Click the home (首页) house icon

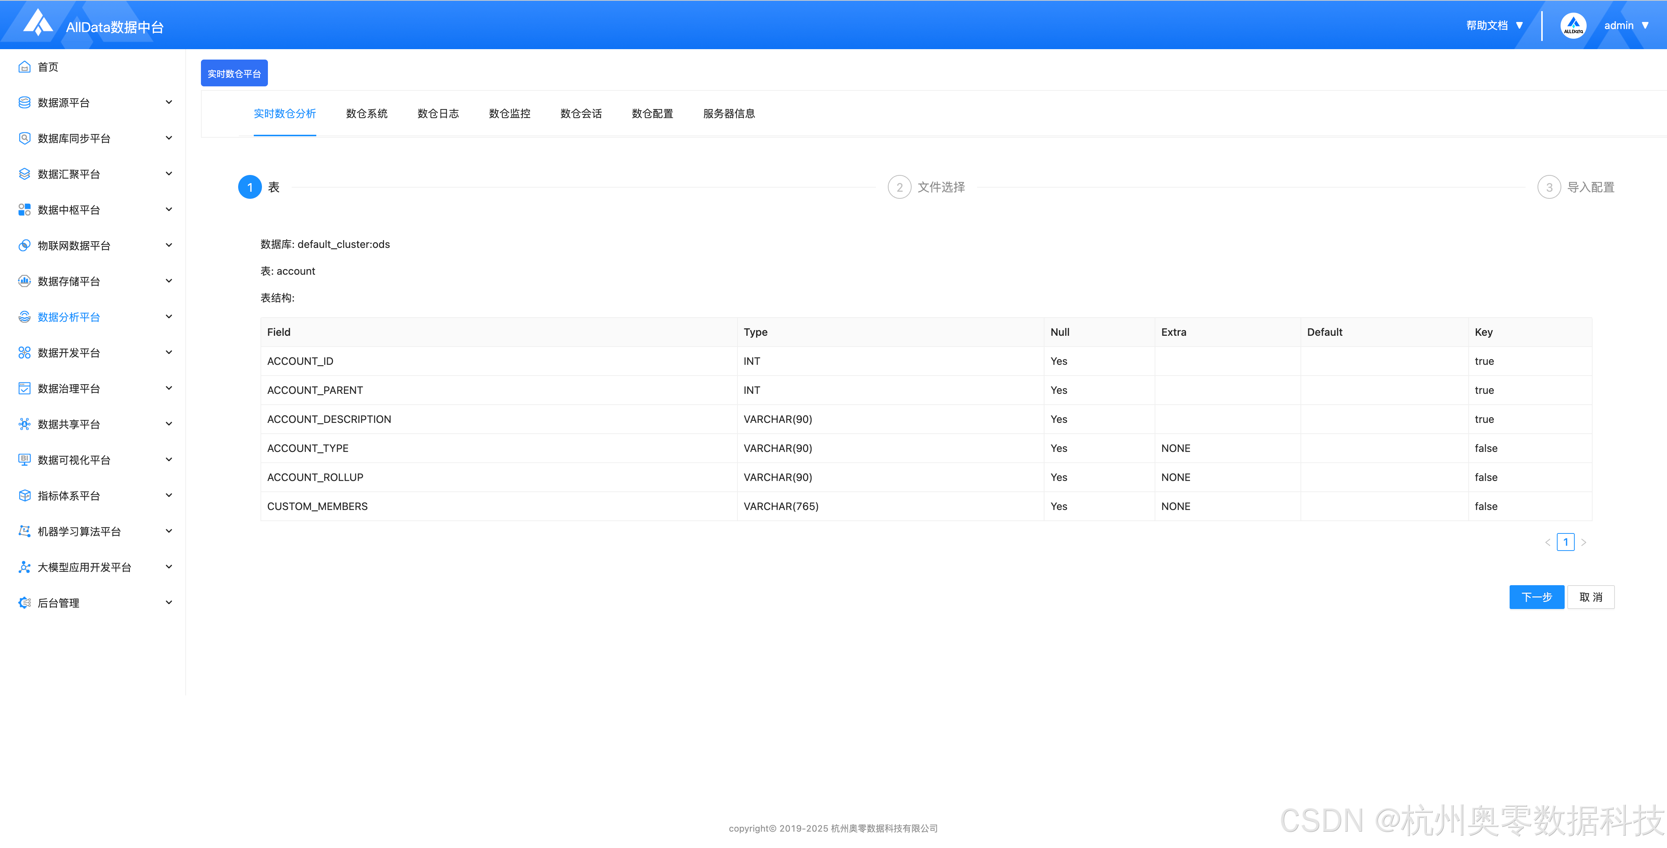click(25, 67)
